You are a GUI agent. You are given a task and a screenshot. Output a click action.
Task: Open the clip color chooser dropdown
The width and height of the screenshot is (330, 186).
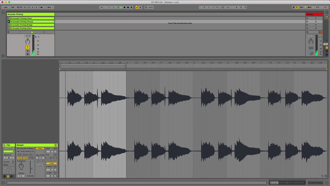pos(9,151)
